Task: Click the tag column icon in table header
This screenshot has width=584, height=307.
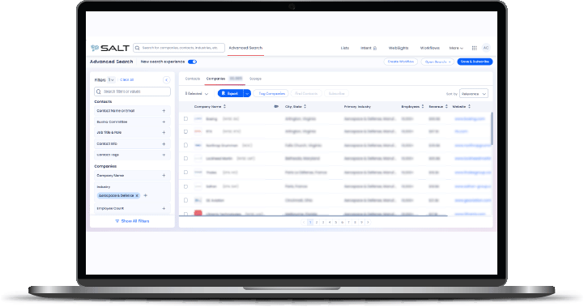Action: (x=276, y=107)
